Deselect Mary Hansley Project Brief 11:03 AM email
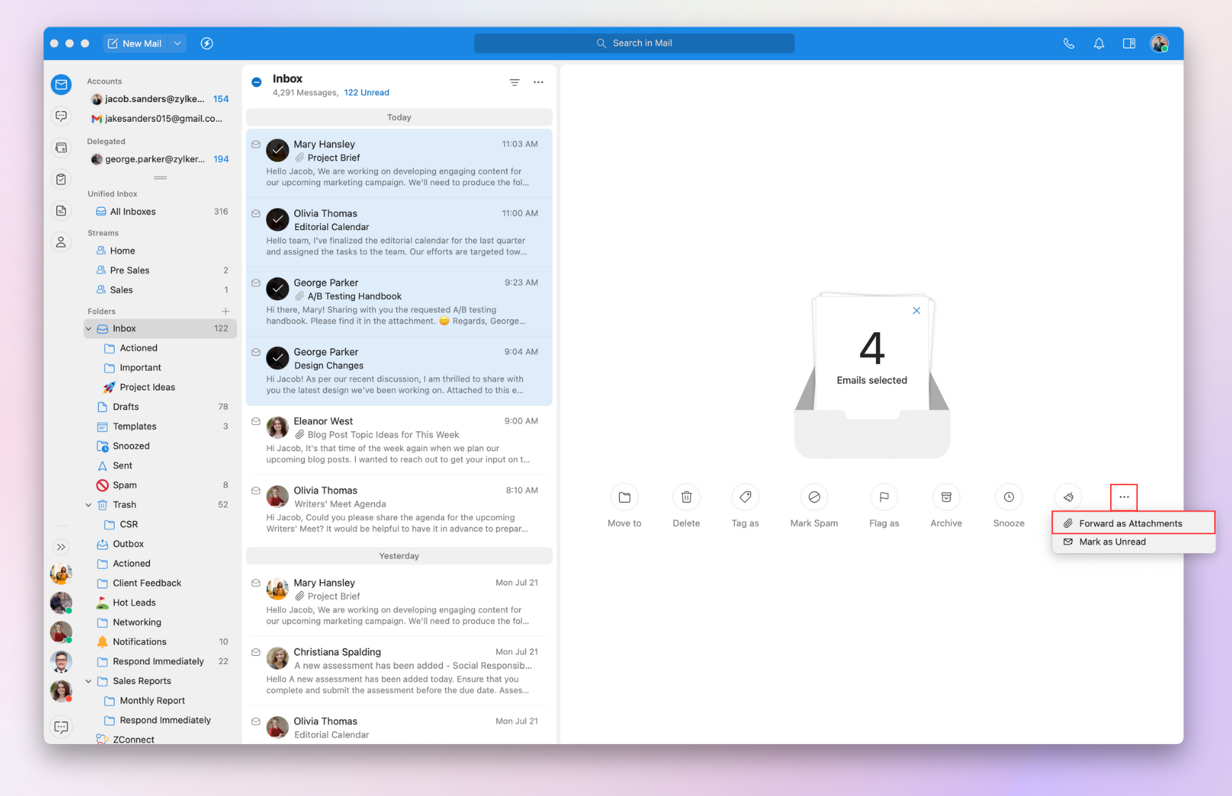Viewport: 1232px width, 796px height. point(277,150)
